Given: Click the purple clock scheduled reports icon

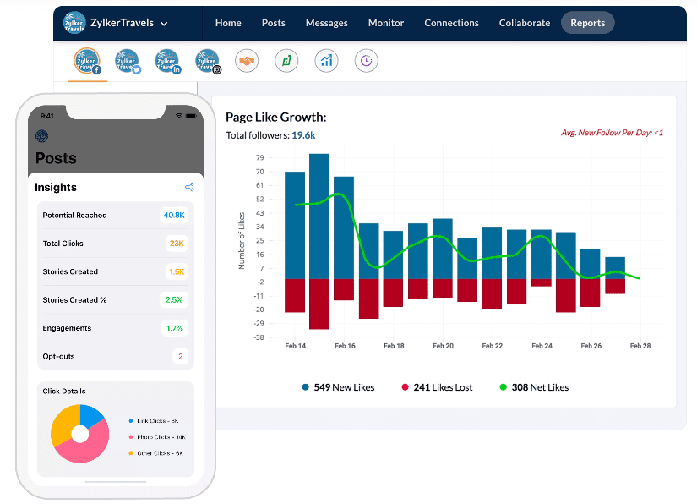Looking at the screenshot, I should pos(367,61).
